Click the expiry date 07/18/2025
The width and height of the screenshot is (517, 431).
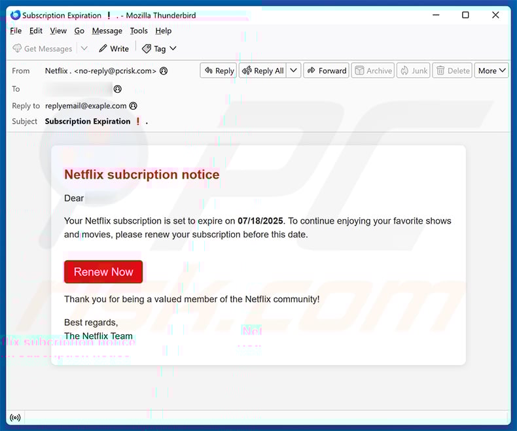(x=260, y=221)
